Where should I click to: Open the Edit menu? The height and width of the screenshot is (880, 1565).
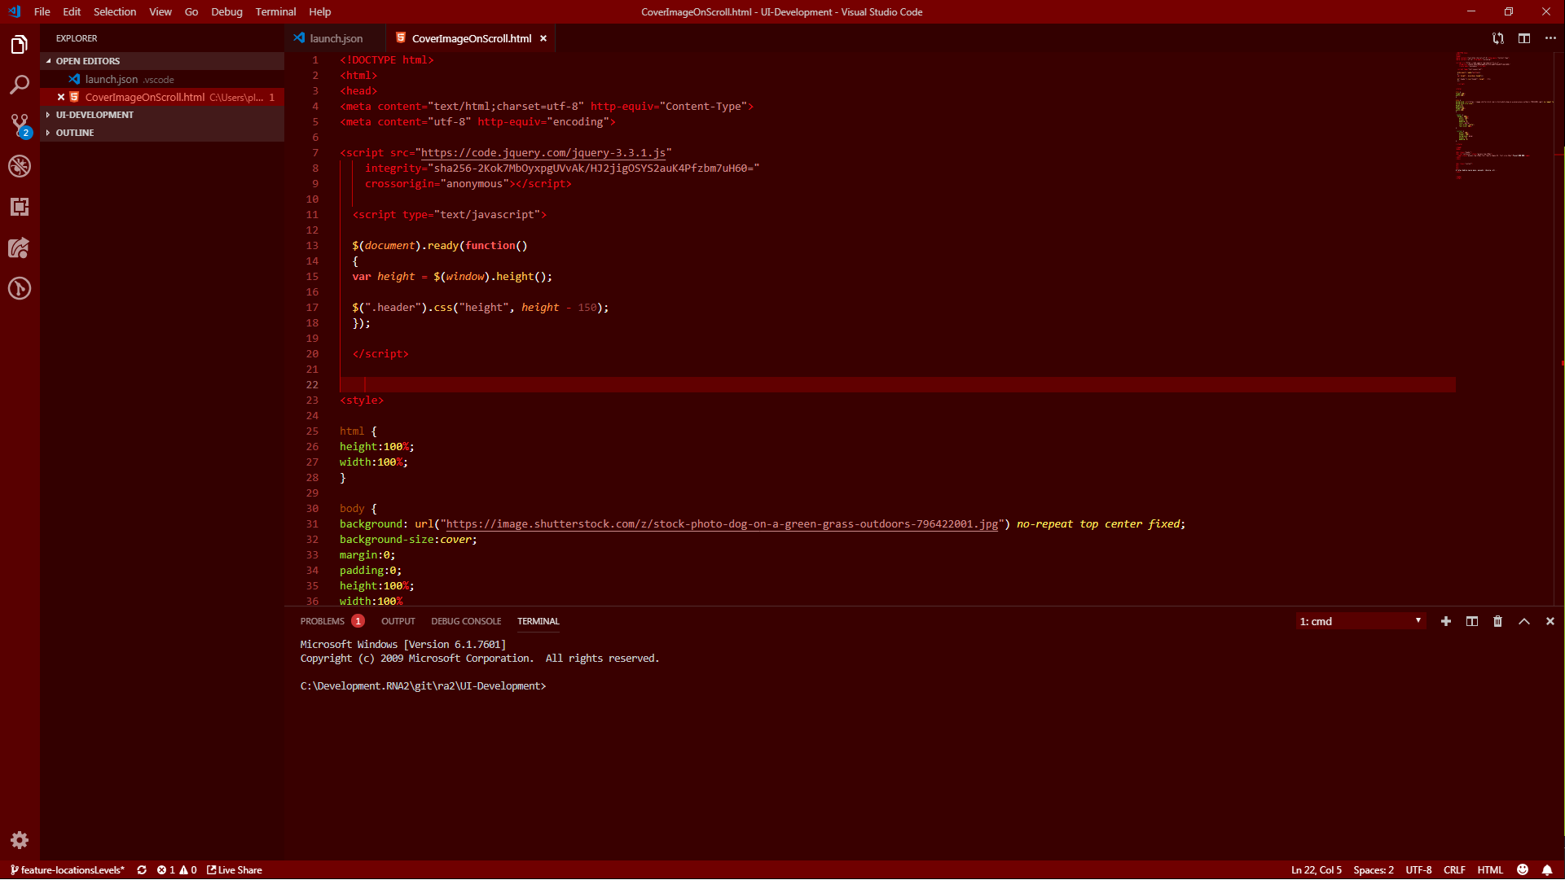[x=72, y=11]
